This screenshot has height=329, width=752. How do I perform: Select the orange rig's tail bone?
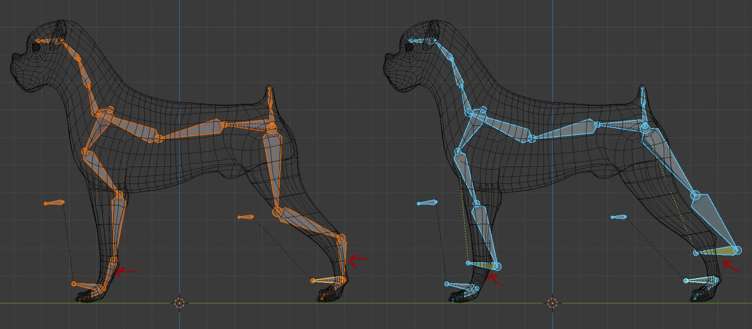coord(271,106)
